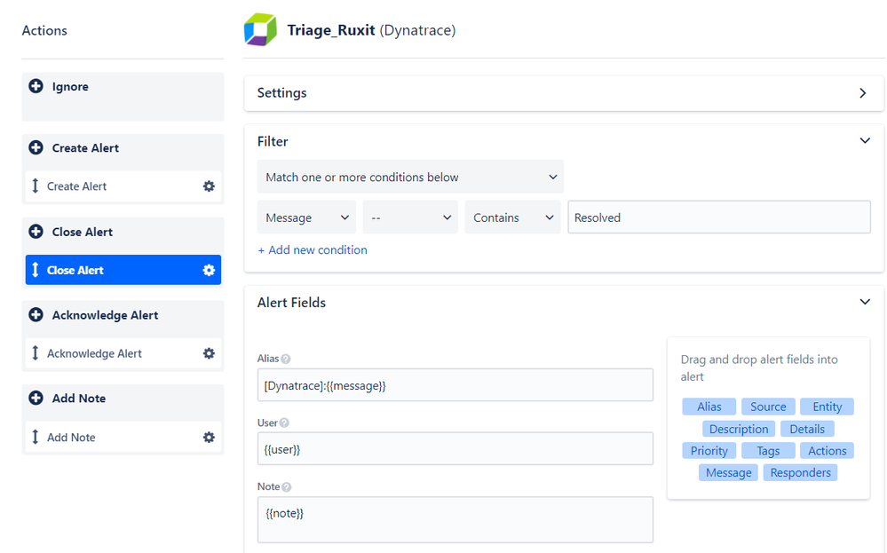This screenshot has width=887, height=553.
Task: Click help icon next to Note label
Action: tap(286, 486)
